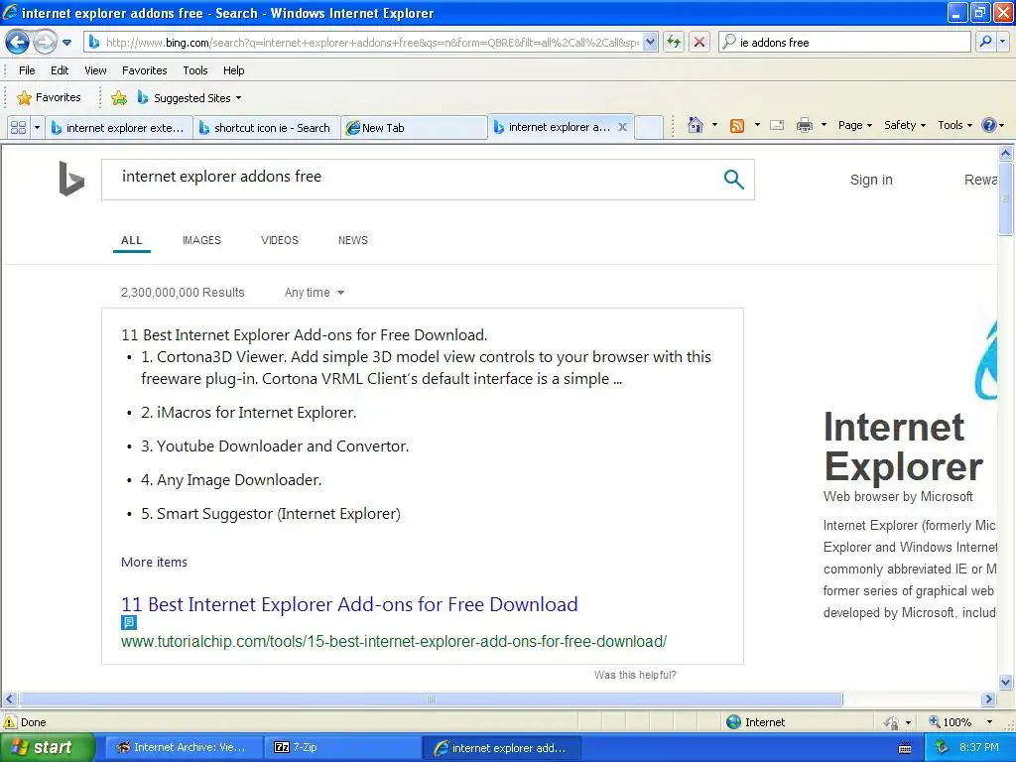Select the IMAGES results tab
The image size is (1016, 762).
pyautogui.click(x=201, y=240)
